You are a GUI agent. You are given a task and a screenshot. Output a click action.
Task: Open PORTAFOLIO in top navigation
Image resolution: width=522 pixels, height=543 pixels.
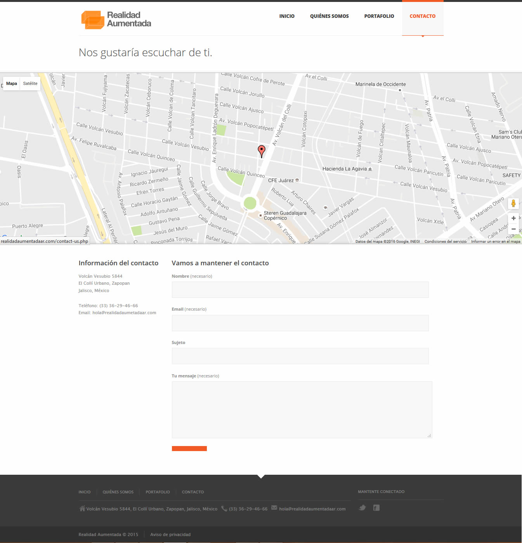[x=379, y=16]
